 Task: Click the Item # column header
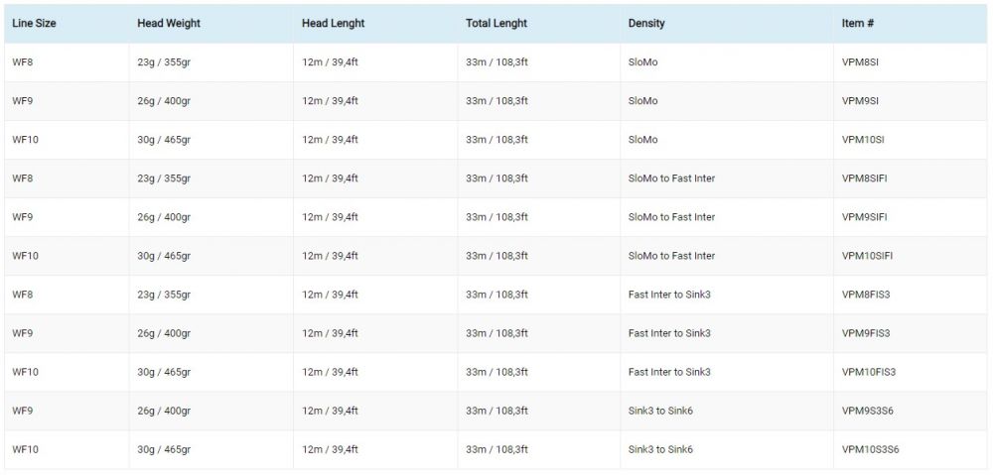point(858,23)
